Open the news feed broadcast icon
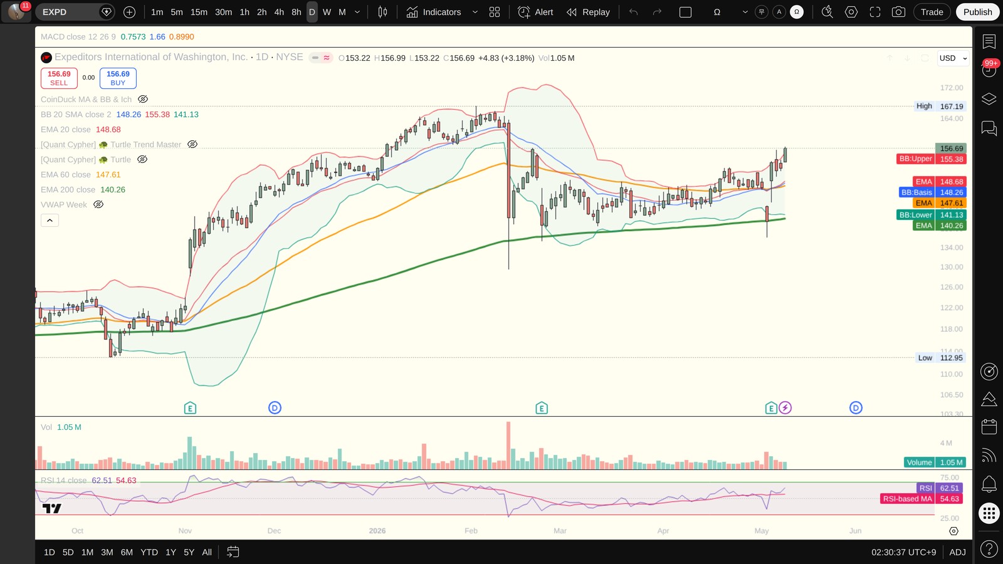 989,455
